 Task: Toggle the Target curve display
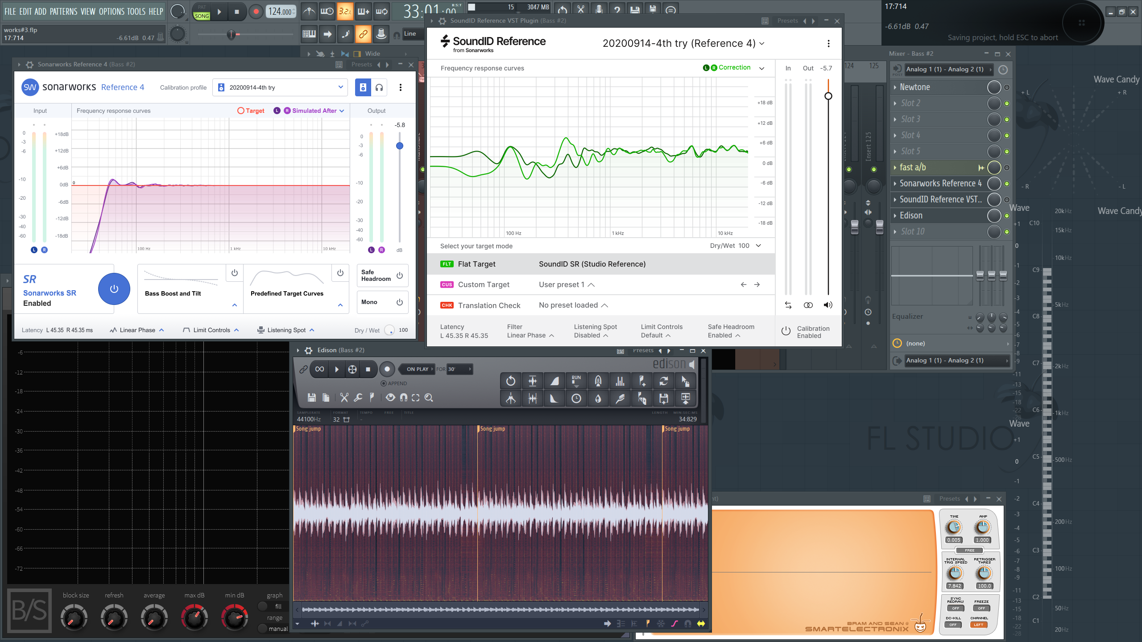point(251,111)
